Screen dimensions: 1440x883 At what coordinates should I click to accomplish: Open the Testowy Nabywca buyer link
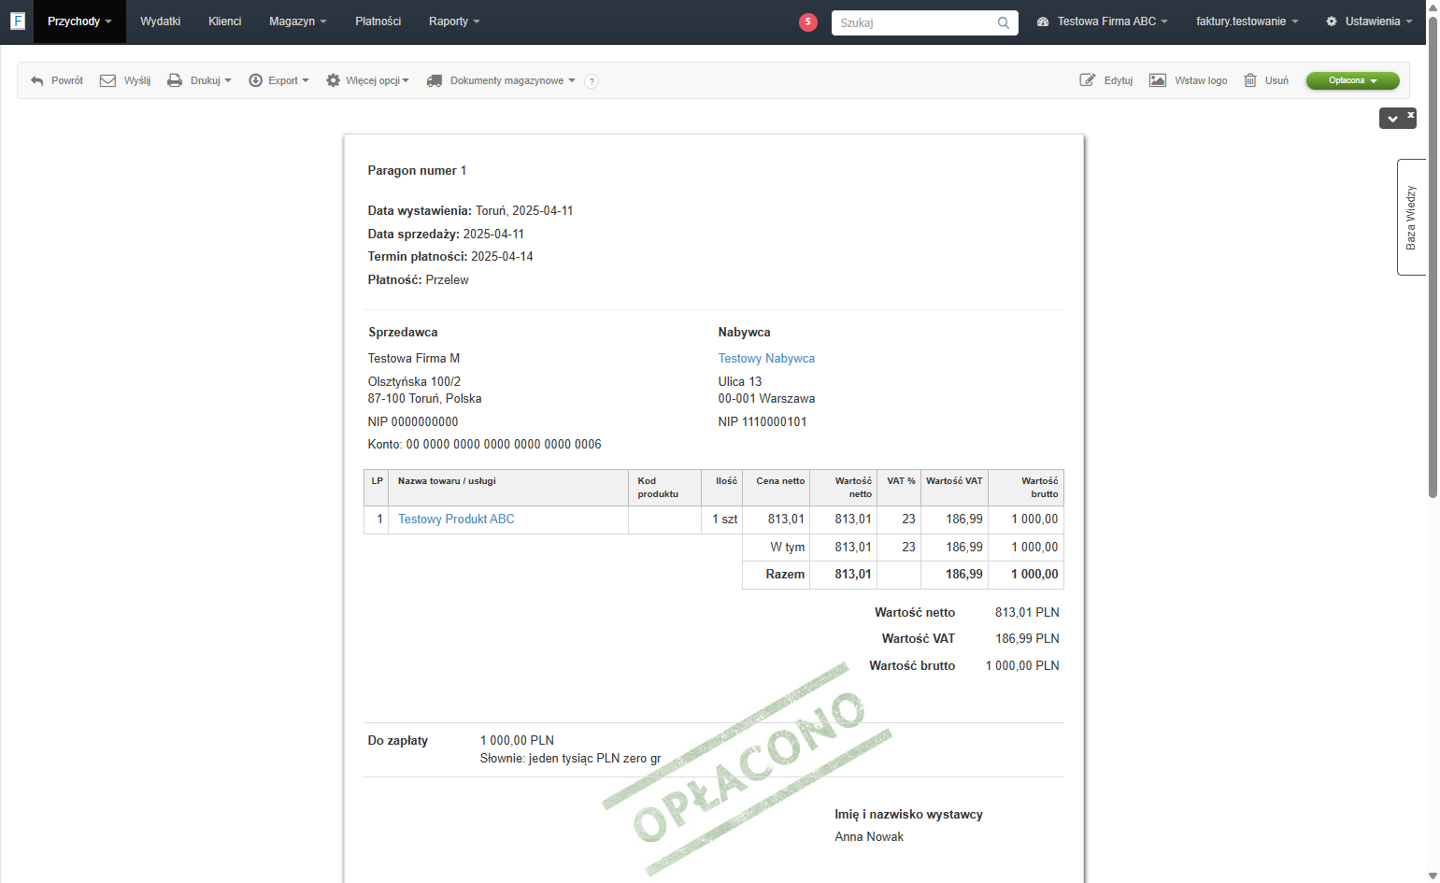(x=766, y=359)
